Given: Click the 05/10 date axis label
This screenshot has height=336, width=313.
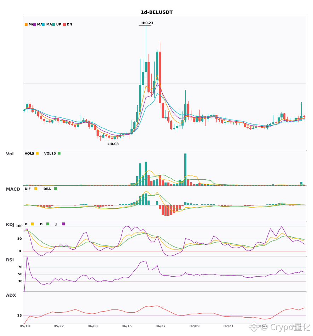Looking at the screenshot, I should click(25, 326).
